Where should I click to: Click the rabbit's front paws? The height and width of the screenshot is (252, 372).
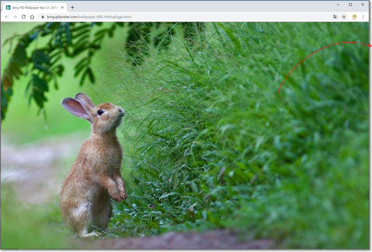119,194
